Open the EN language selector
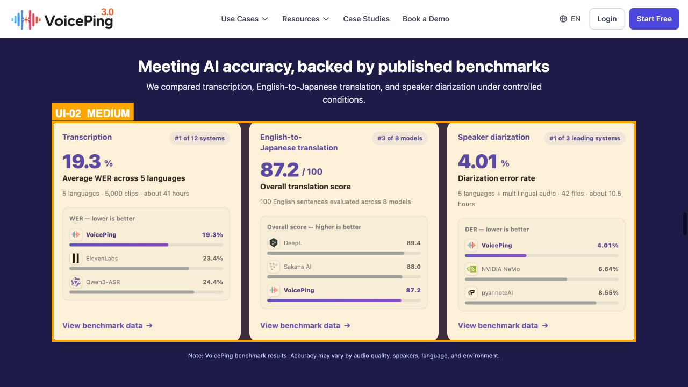 (570, 19)
